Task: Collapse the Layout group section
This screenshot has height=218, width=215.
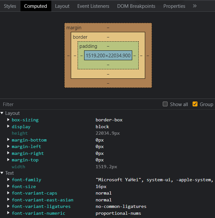Action: tap(2, 113)
